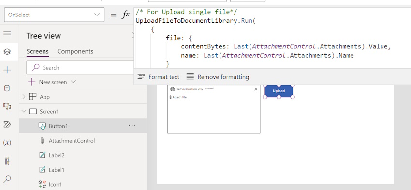Switch to the Components tab
Screen dimensions: 411x190
(75, 51)
